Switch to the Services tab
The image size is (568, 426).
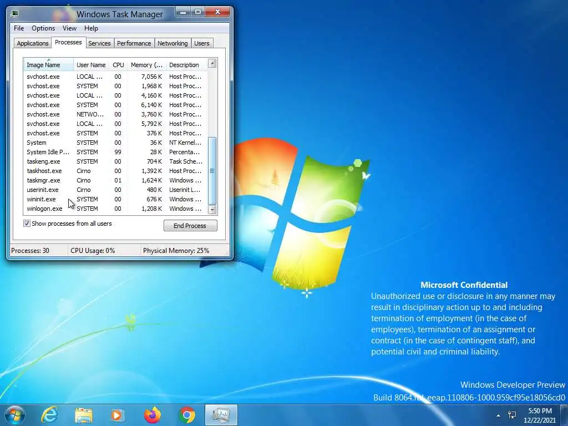click(99, 43)
